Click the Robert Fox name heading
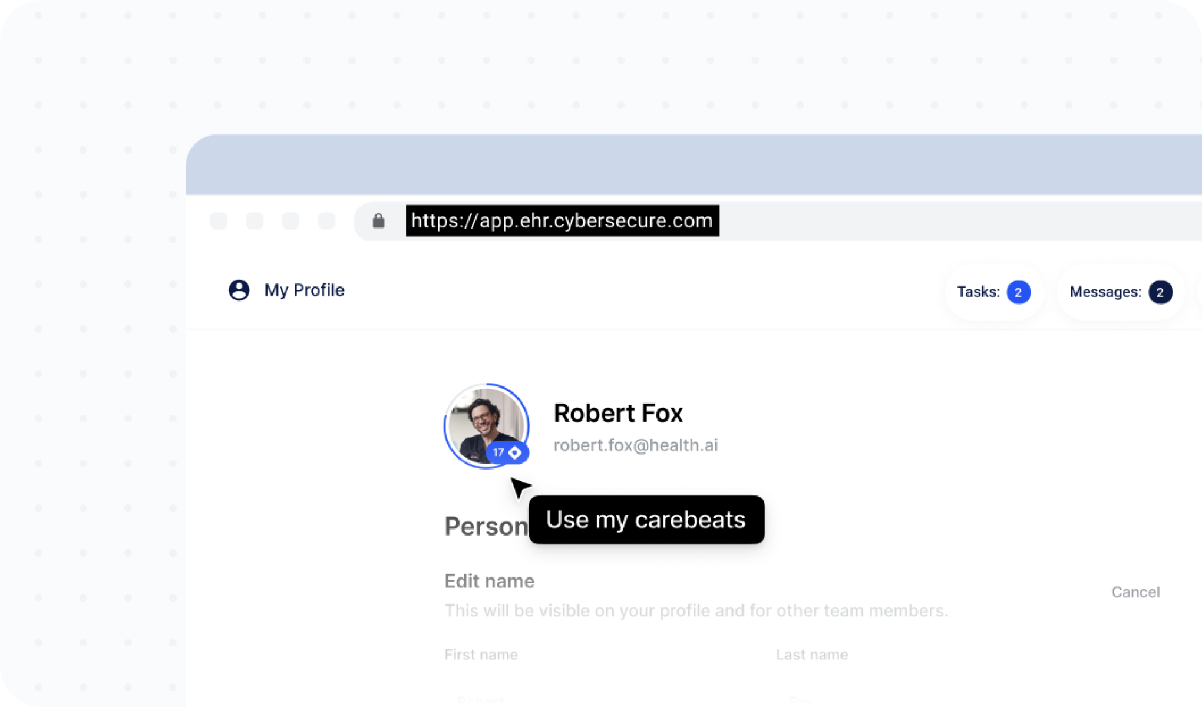 point(618,413)
